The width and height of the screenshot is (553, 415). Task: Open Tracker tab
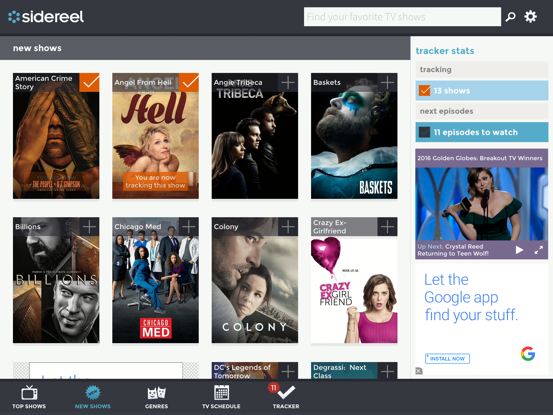tap(286, 397)
